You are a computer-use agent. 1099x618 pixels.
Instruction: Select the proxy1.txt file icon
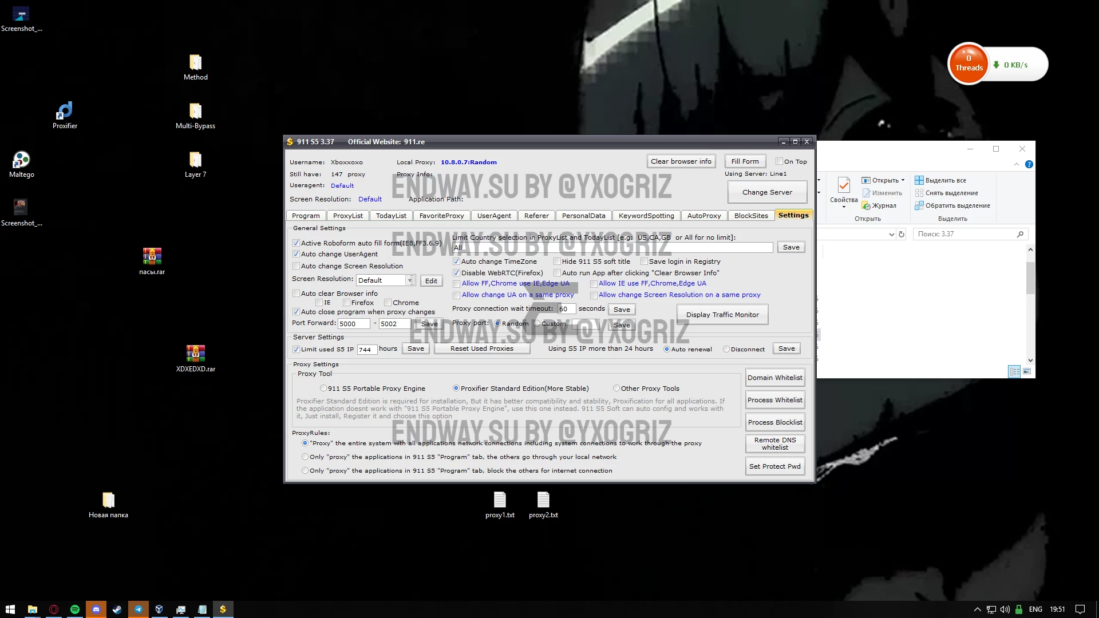500,505
